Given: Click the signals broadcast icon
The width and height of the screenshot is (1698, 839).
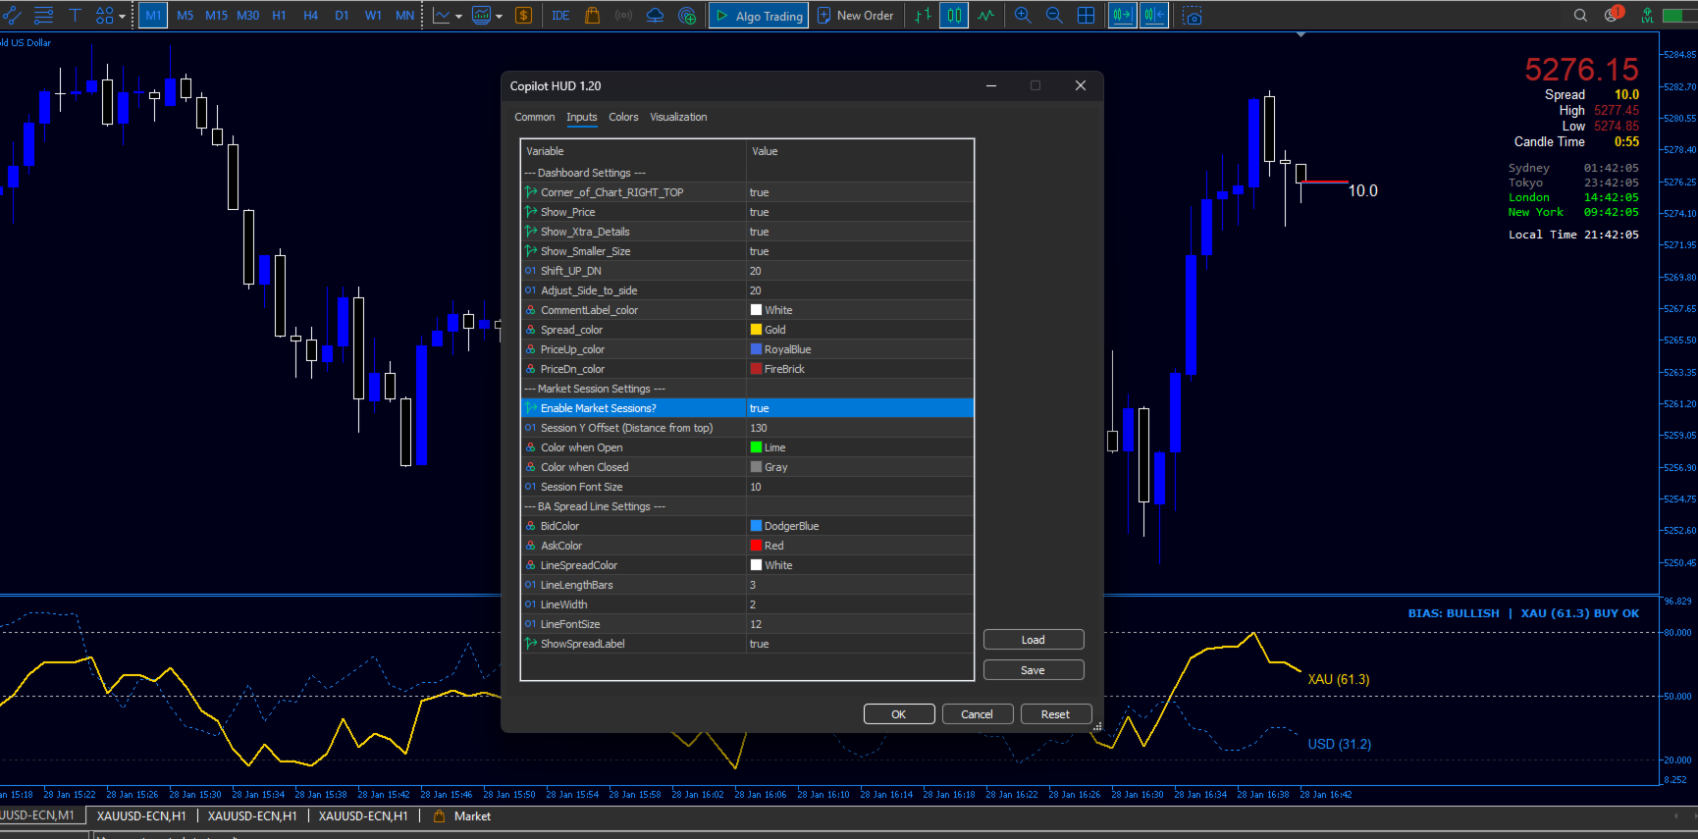Looking at the screenshot, I should 623,16.
